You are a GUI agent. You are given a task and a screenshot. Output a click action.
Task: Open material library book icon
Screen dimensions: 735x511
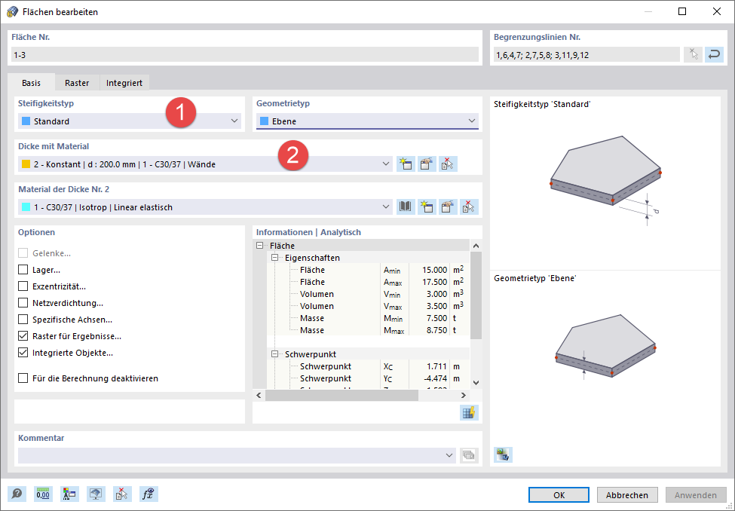point(406,207)
